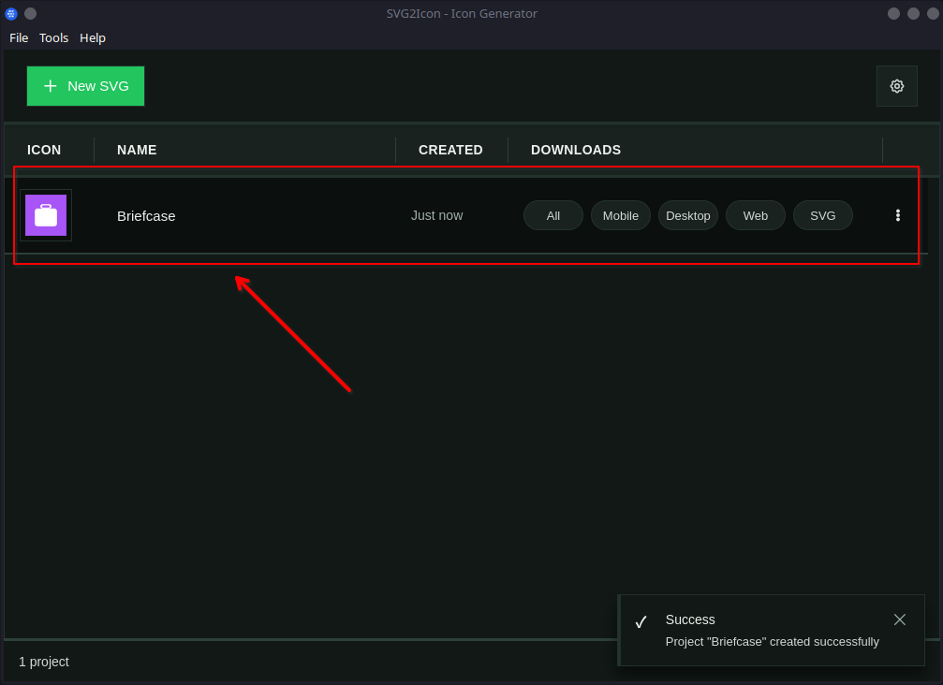Sort by the NAME column header
The width and height of the screenshot is (943, 685).
(x=137, y=150)
